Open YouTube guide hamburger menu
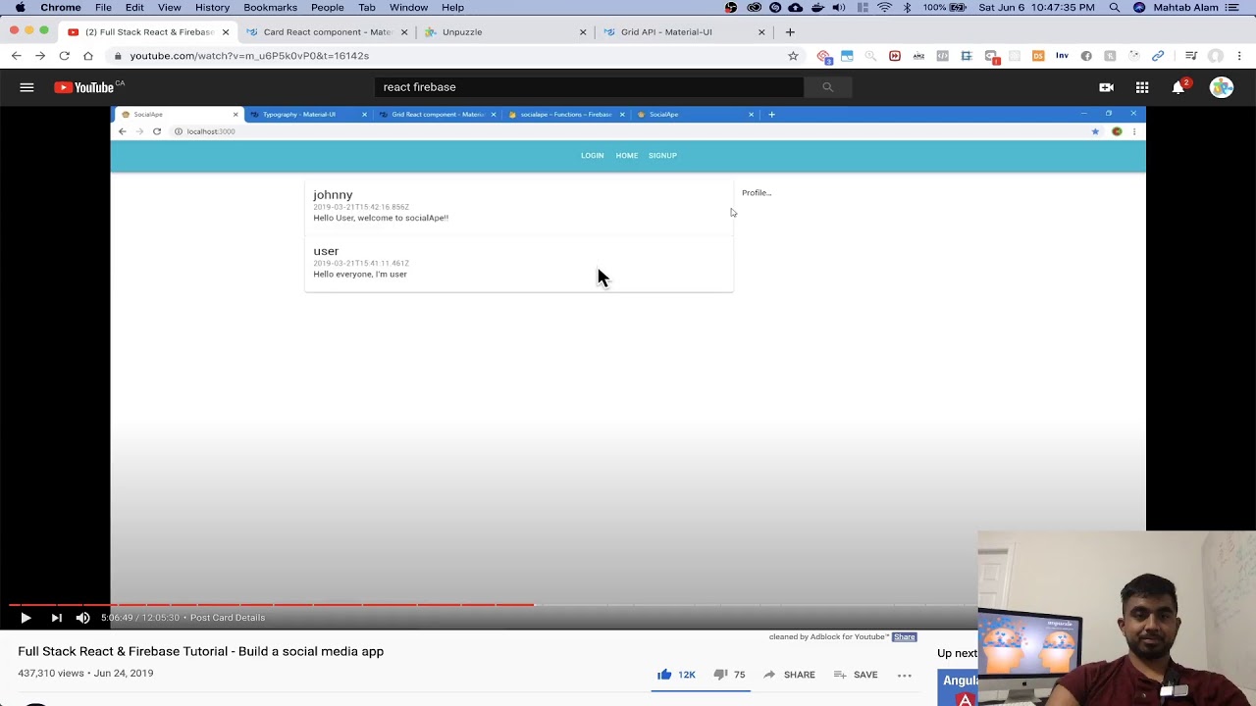 26,87
